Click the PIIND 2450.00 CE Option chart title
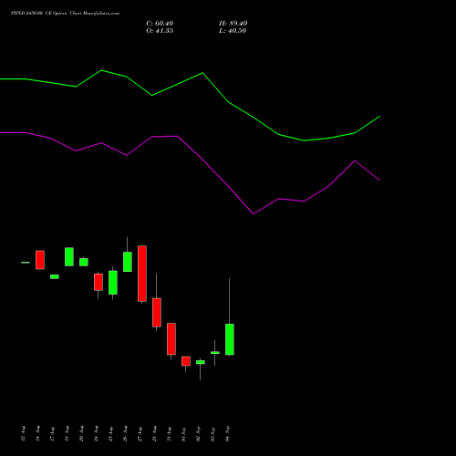456x456 pixels. click(65, 13)
